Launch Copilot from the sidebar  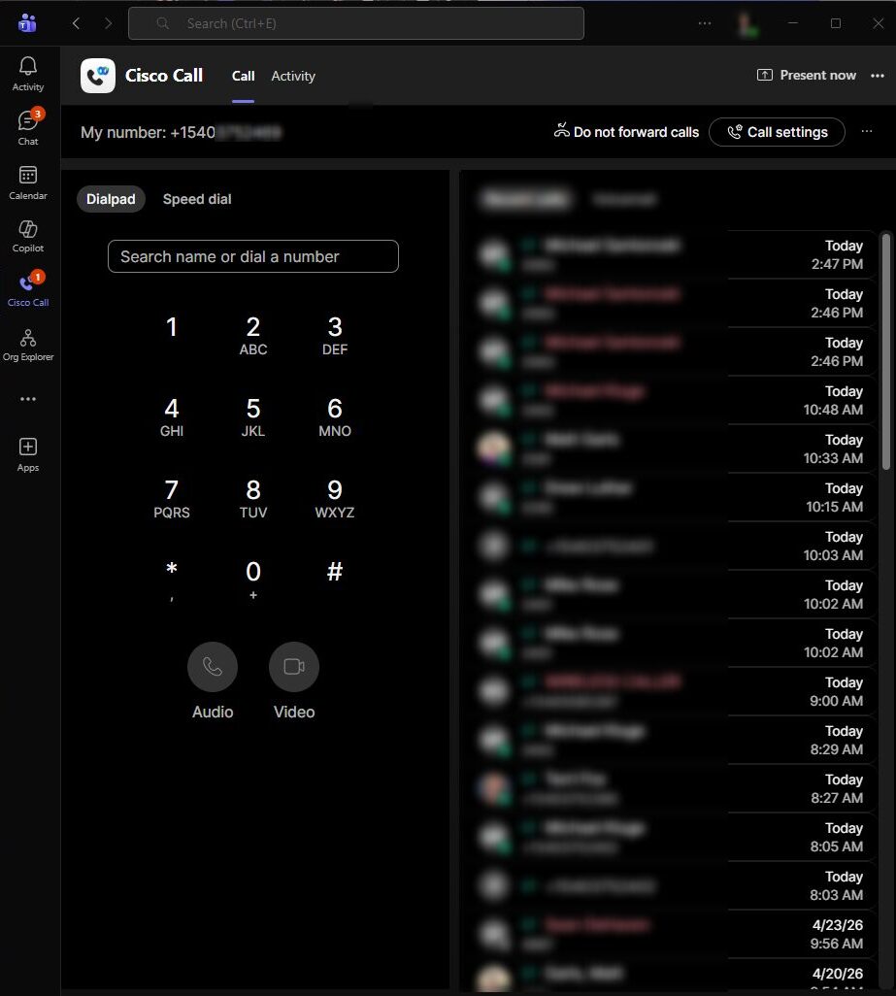28,236
